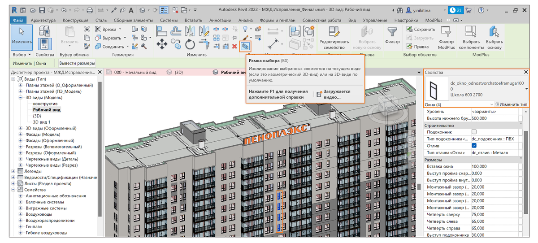The width and height of the screenshot is (538, 243).
Task: Click the Rotate tool icon
Action: coord(191,44)
